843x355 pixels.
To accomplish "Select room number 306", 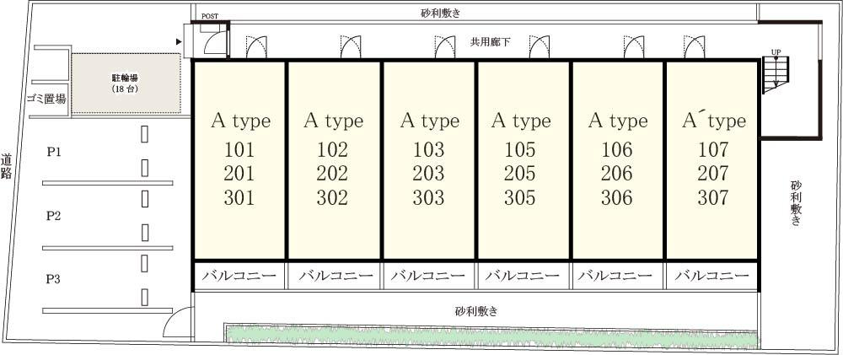I will coord(617,198).
